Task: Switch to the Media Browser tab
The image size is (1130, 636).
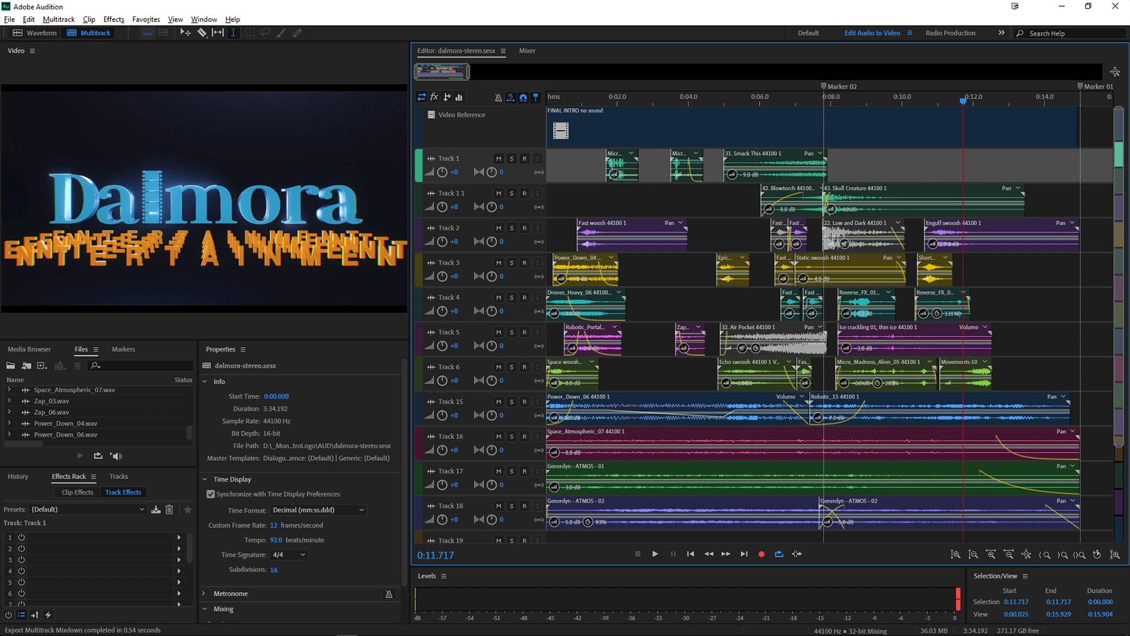Action: pos(30,349)
